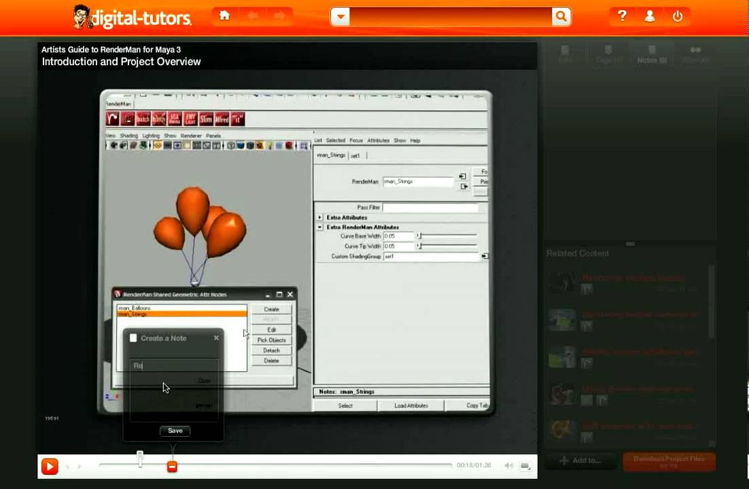The image size is (749, 489).
Task: Click the light bulb icon in viewport toolbar
Action: (270, 145)
